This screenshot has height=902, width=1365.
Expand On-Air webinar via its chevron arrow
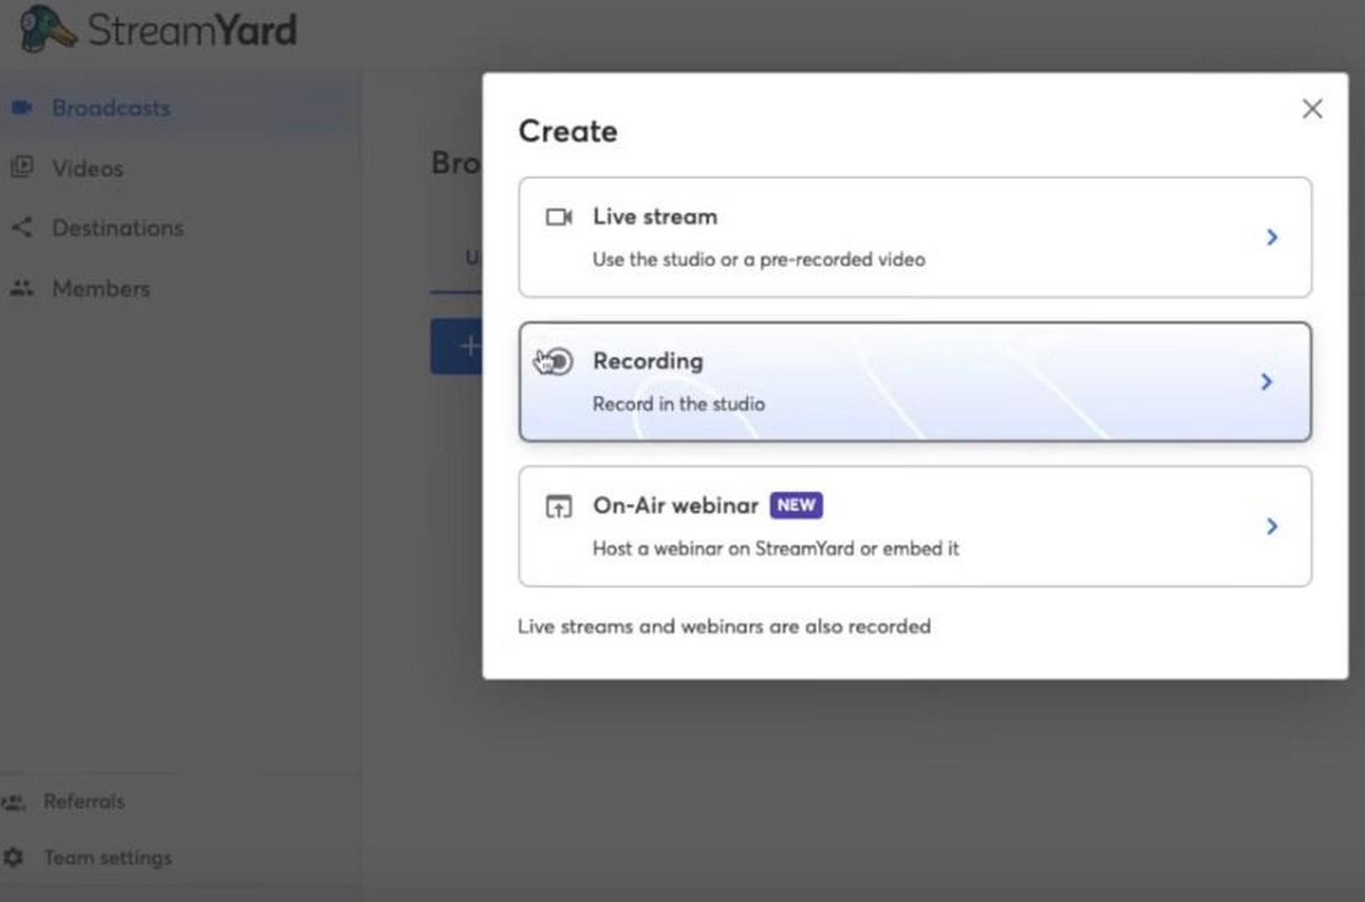point(1271,526)
